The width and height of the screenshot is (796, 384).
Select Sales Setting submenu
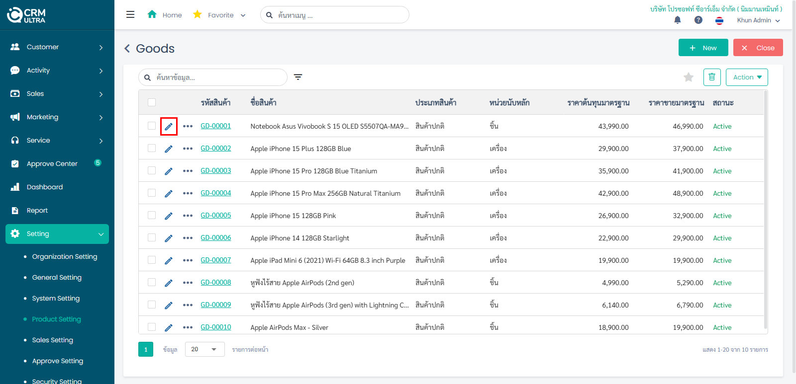[x=52, y=340]
